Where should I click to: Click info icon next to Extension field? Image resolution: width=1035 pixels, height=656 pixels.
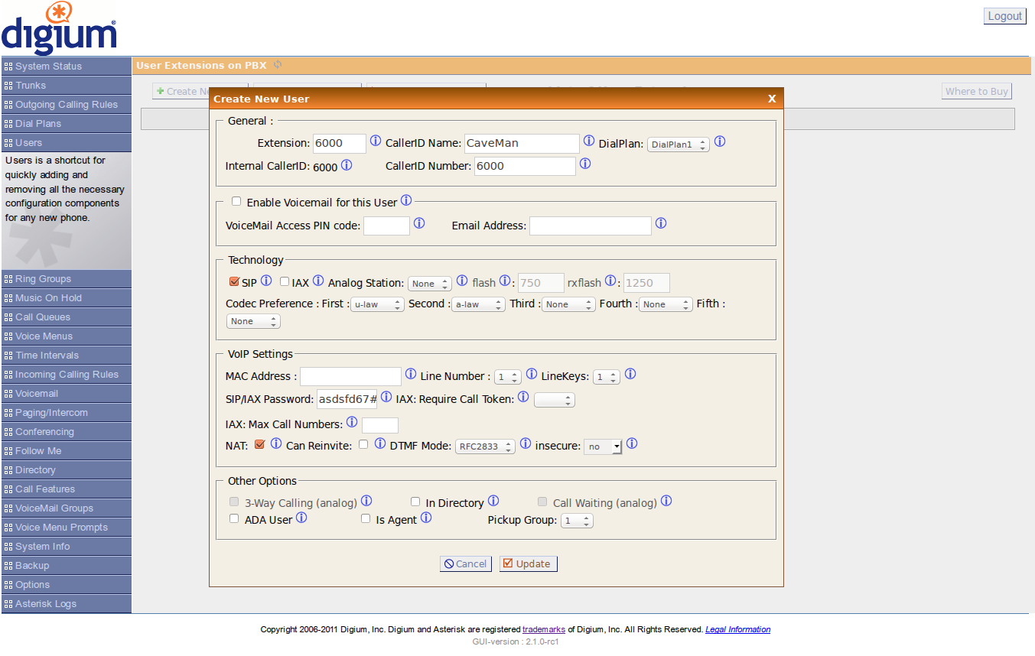click(376, 141)
